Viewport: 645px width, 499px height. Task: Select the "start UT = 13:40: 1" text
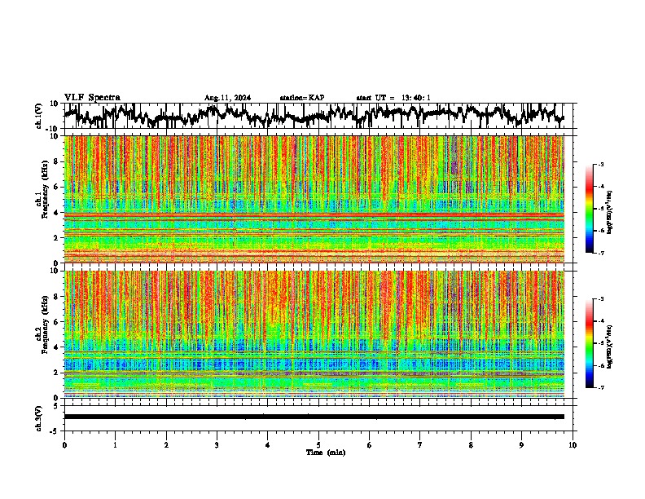pos(393,98)
